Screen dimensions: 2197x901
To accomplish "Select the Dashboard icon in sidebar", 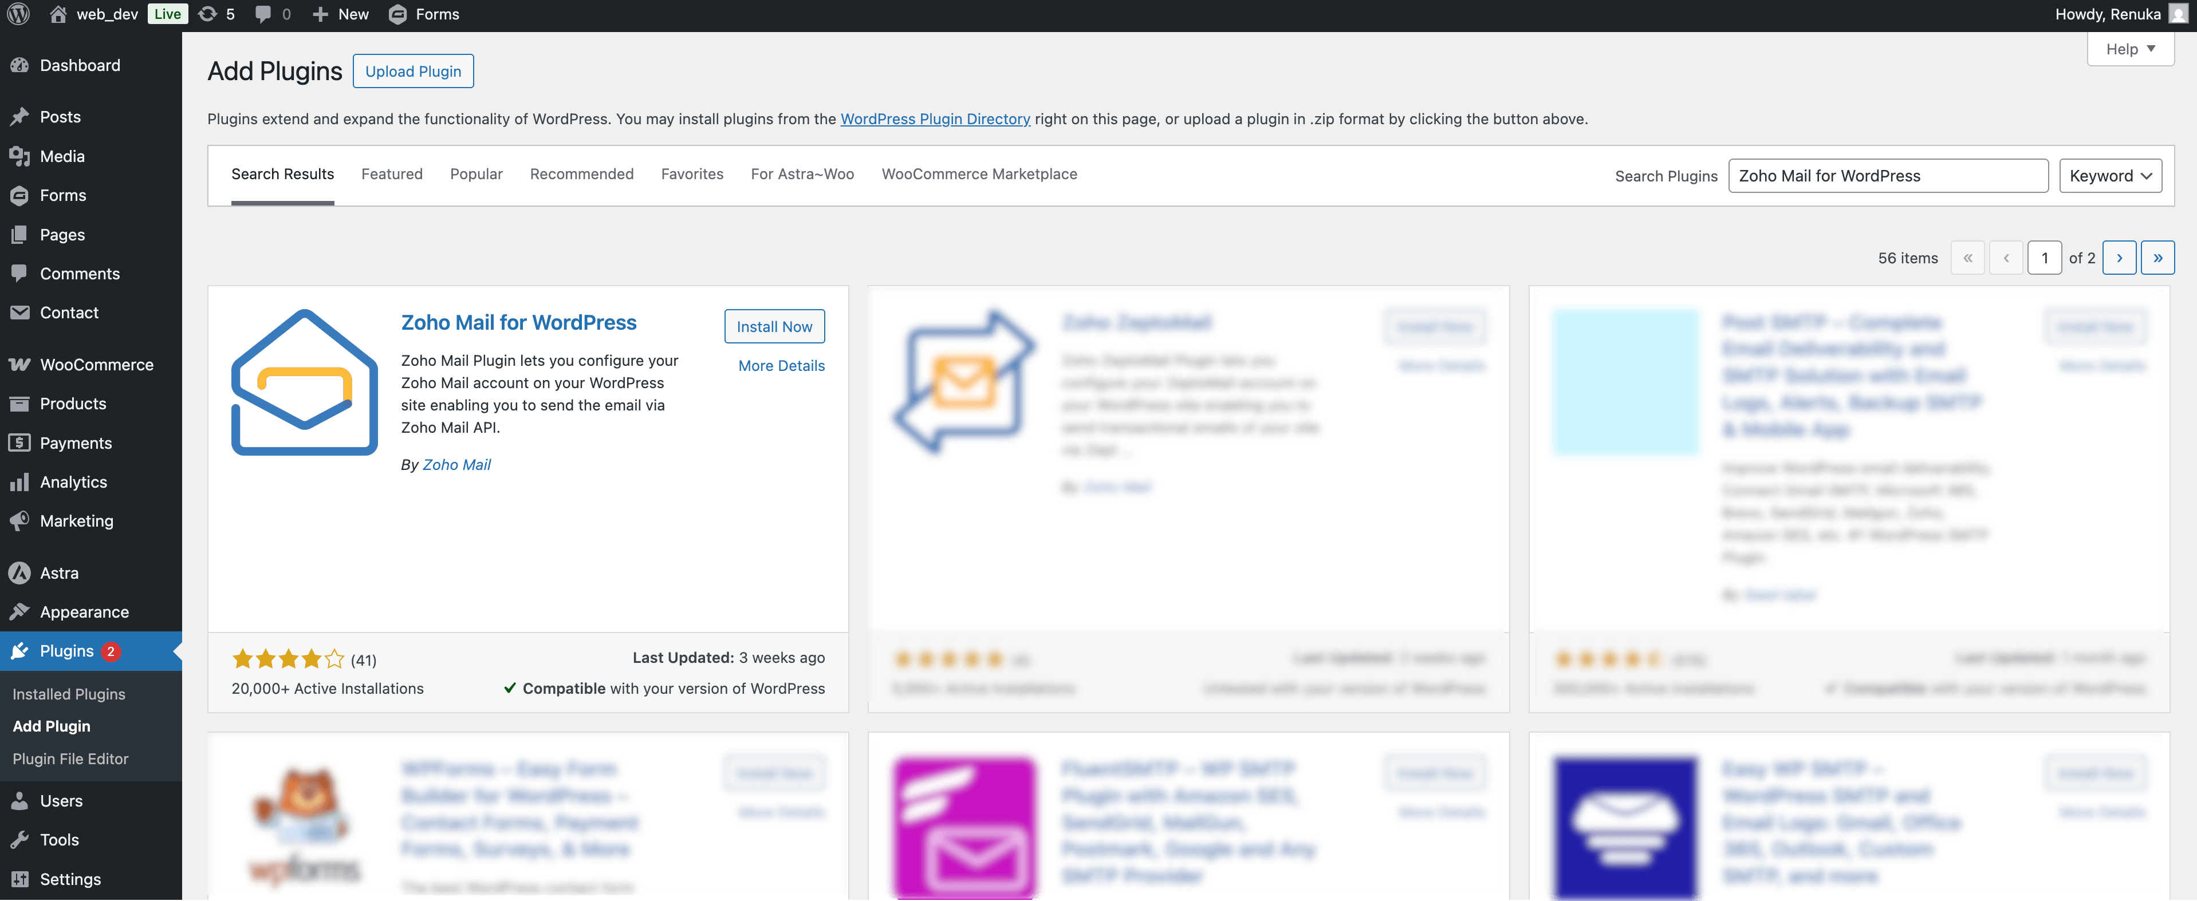I will [x=19, y=65].
